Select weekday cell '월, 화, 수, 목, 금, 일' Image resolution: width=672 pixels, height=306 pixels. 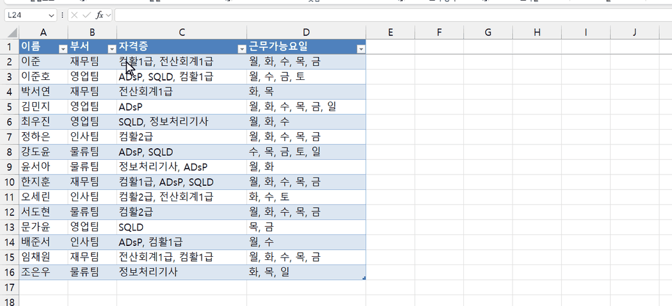306,107
